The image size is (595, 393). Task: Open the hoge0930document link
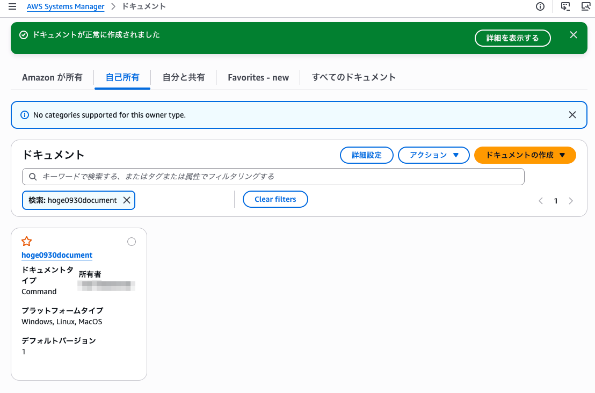point(57,256)
